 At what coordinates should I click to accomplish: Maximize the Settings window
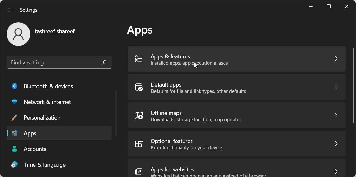(328, 6)
